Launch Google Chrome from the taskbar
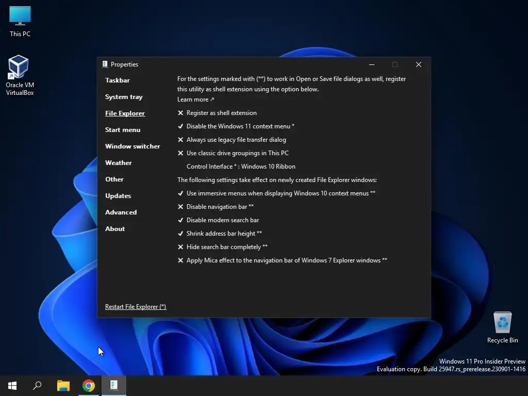The image size is (528, 396). click(89, 386)
